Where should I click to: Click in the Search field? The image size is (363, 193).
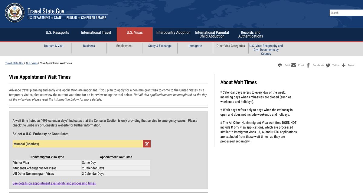click(346, 13)
